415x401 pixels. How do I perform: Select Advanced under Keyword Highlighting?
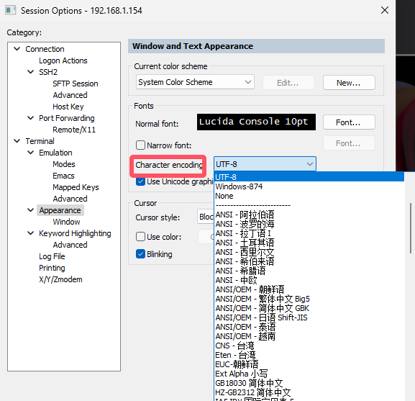tap(70, 245)
